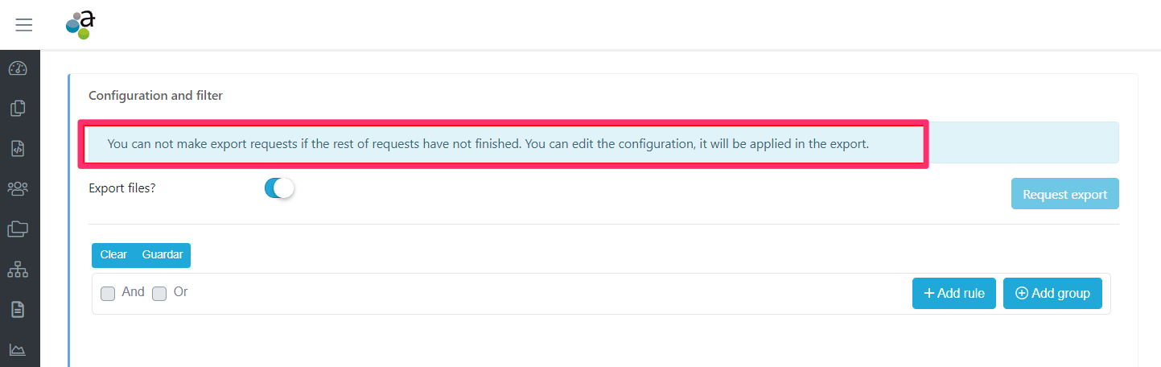This screenshot has width=1161, height=367.
Task: Open the text document sidebar icon
Action: point(18,309)
